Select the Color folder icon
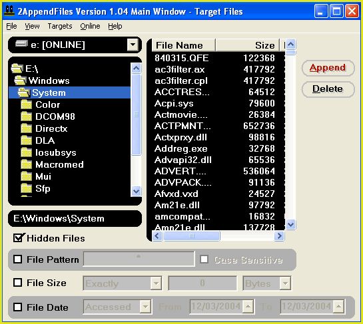 pyautogui.click(x=26, y=104)
